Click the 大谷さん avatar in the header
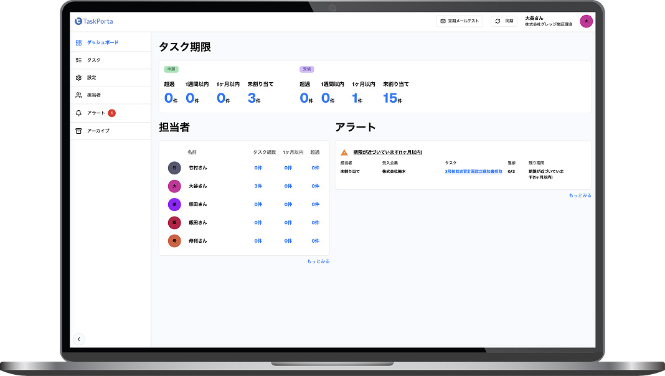Screen dimensions: 665x376 (586, 21)
